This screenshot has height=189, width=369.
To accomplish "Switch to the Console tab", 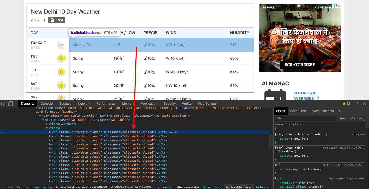I will [x=47, y=104].
